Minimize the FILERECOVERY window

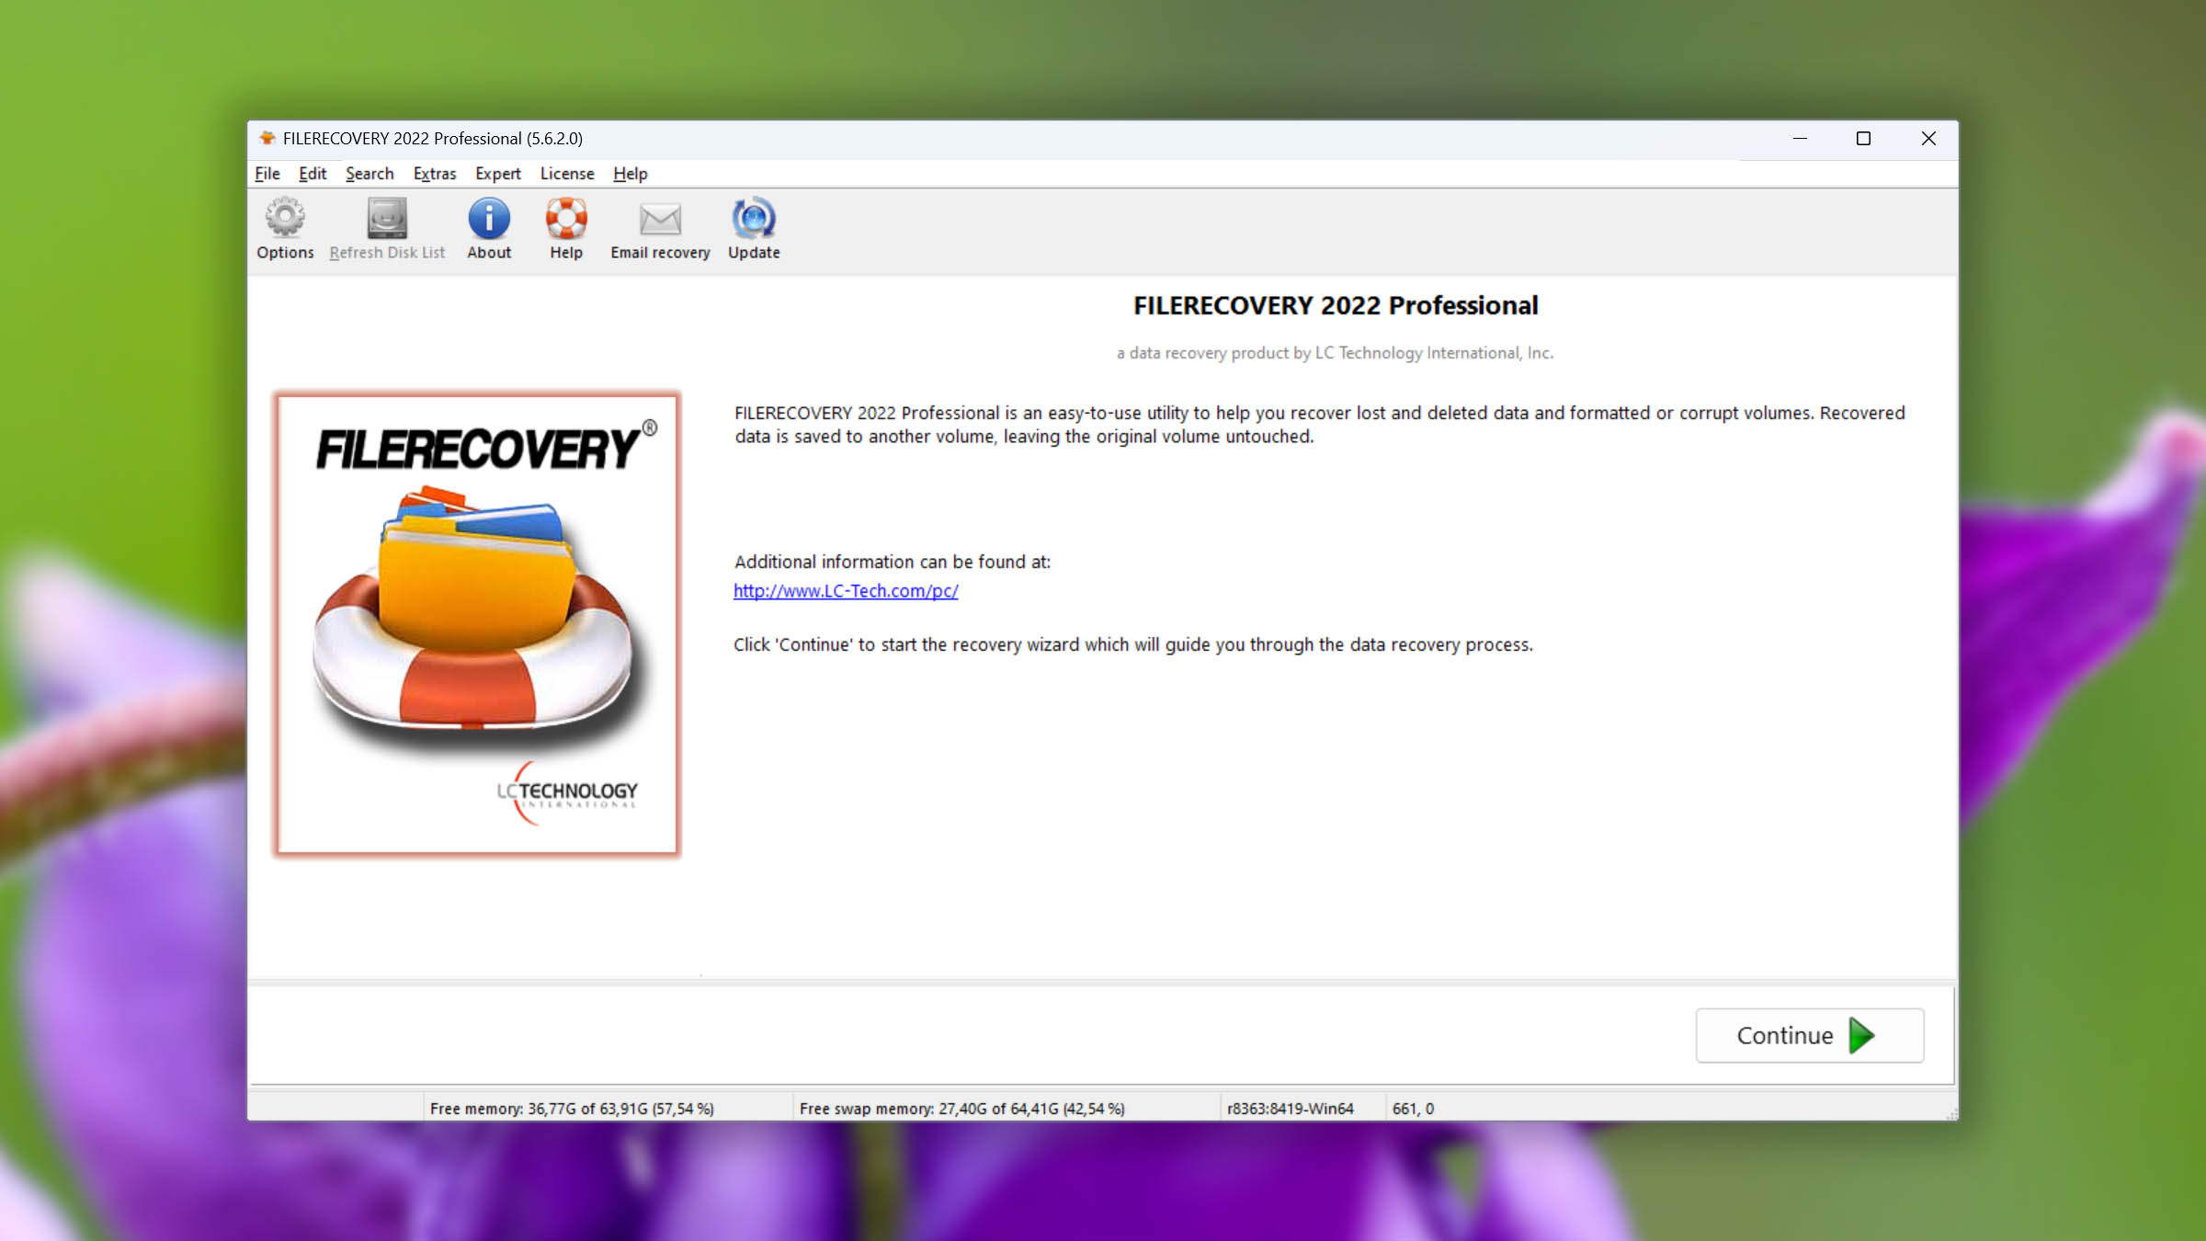(1800, 139)
